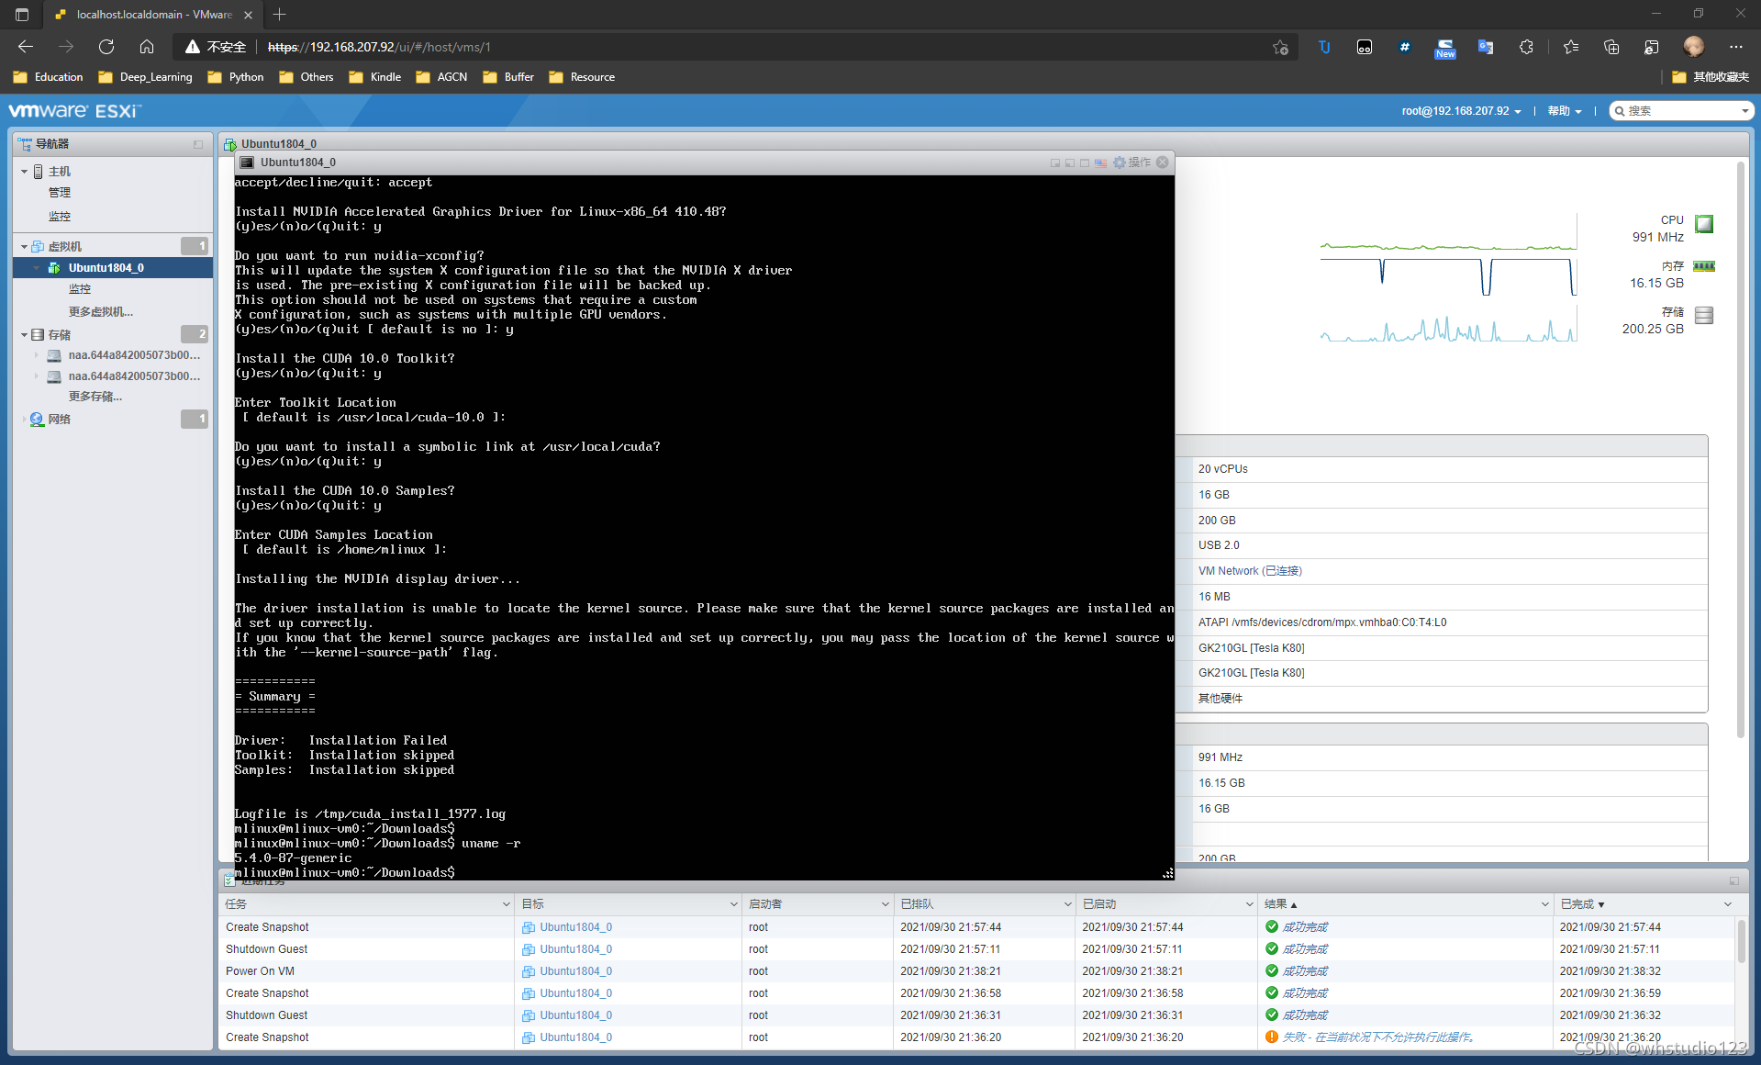Screen dimensions: 1761x1065
Task: Click the CPU chip icon
Action: [1704, 224]
